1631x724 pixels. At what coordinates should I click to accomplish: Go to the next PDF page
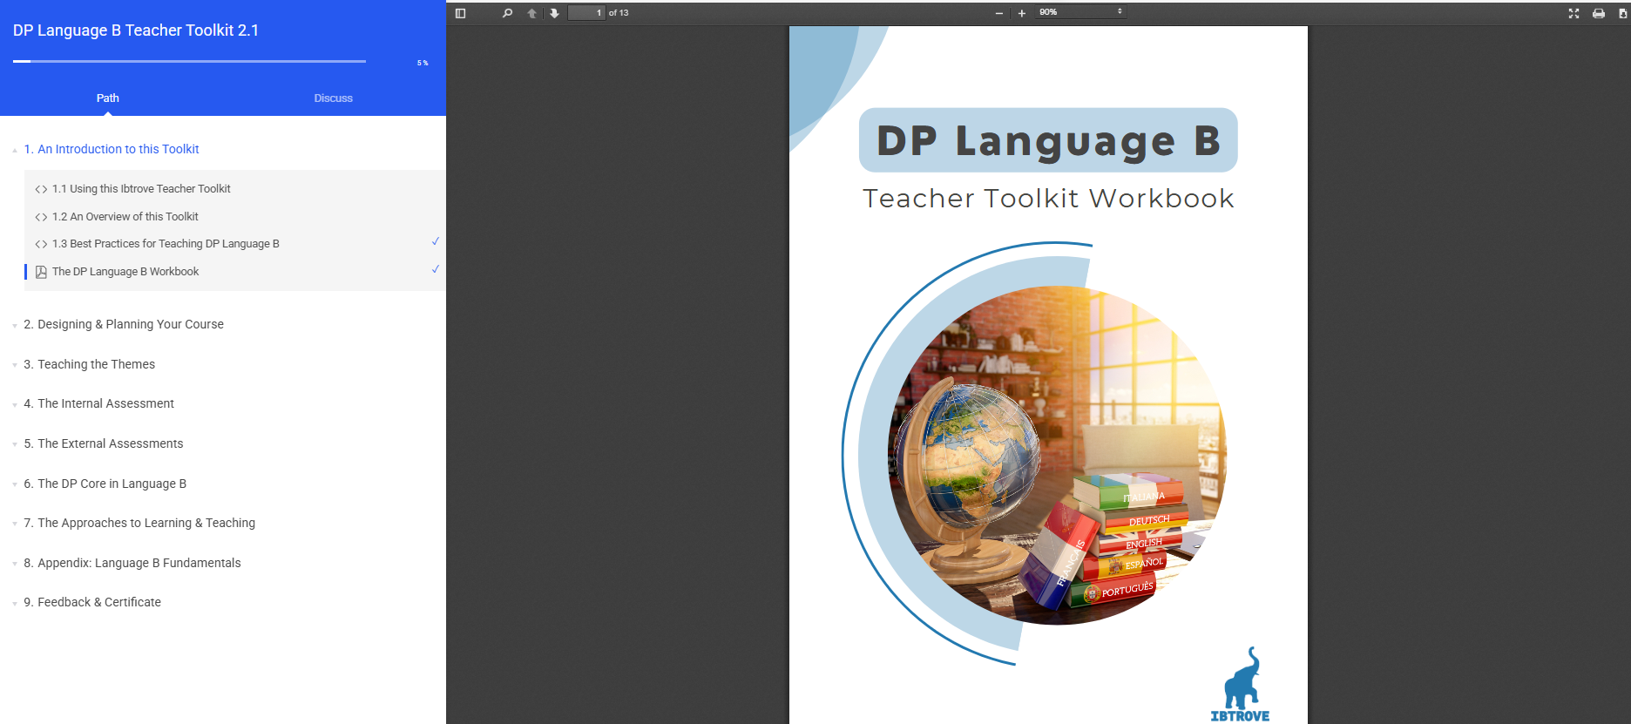coord(554,13)
